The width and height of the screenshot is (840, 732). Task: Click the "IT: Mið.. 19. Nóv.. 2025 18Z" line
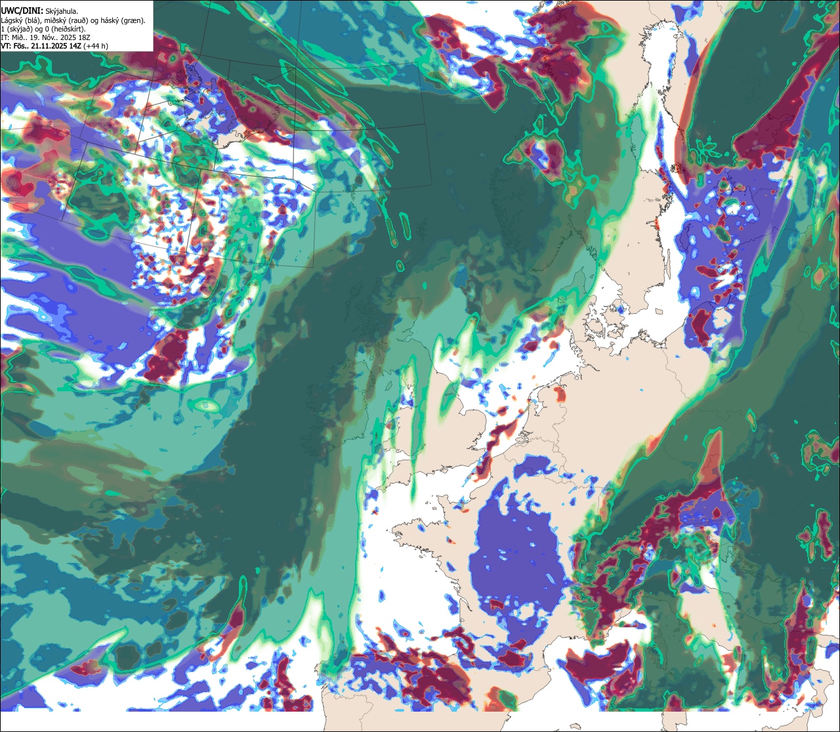[x=46, y=37]
